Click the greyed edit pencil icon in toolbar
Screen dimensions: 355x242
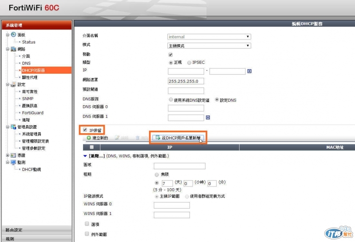click(x=117, y=138)
